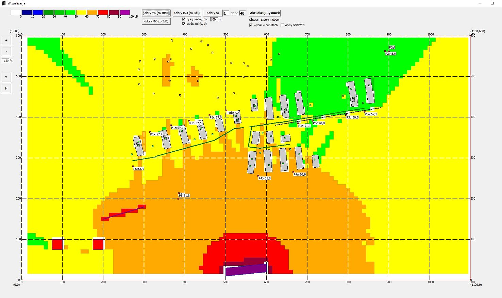Zoom in with the plus button

[6, 40]
